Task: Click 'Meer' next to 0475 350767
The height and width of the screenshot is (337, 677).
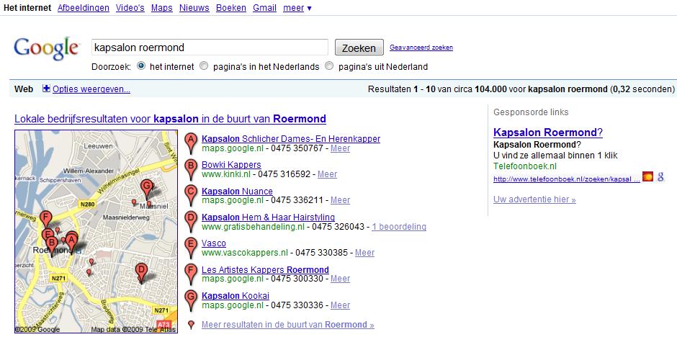Action: coord(340,148)
